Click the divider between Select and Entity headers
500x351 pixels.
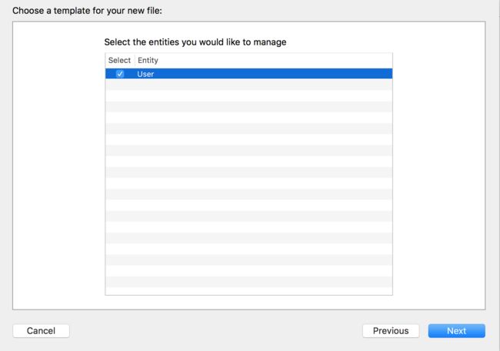click(135, 60)
